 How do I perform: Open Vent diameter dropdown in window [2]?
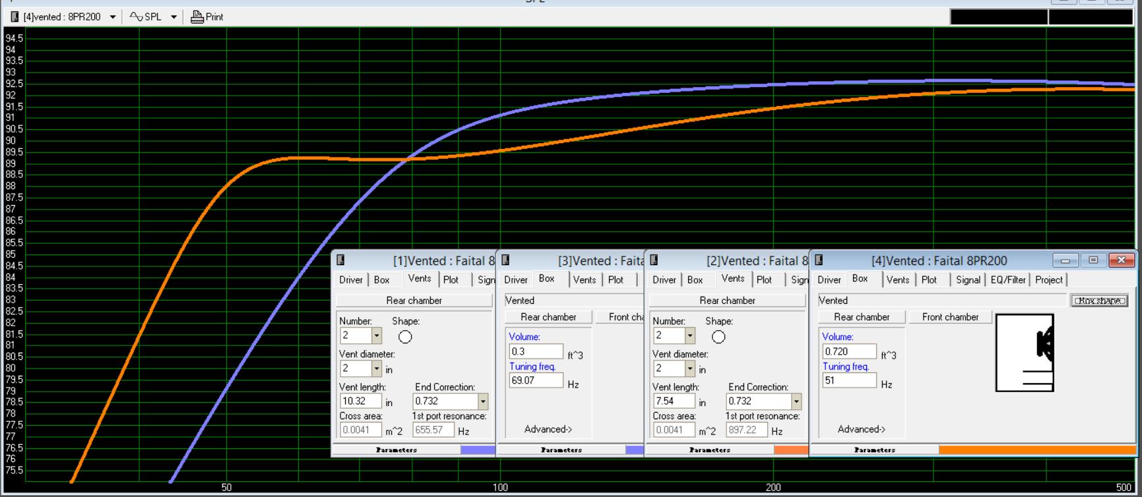click(x=689, y=368)
